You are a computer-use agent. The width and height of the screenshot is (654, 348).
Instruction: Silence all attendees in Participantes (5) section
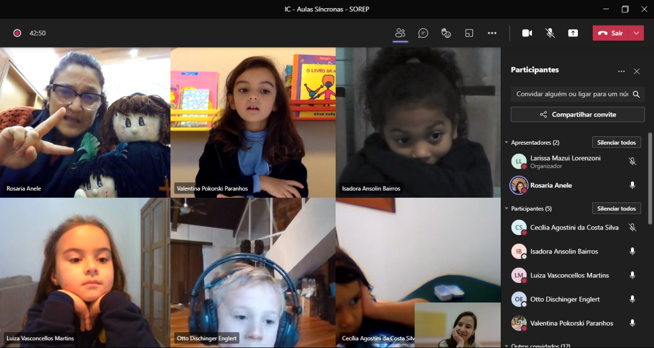616,208
